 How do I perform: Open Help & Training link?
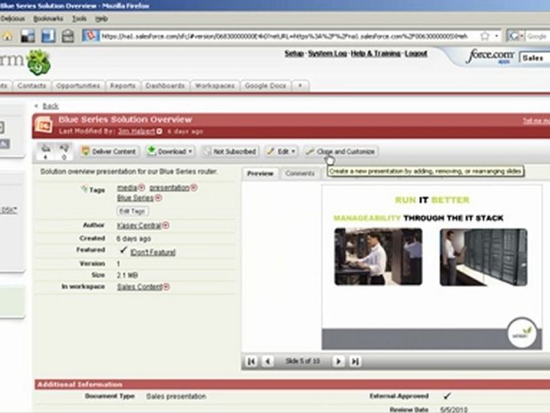coord(376,53)
